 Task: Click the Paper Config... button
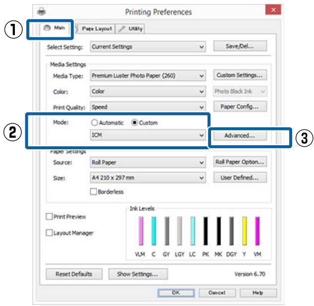[x=240, y=106]
